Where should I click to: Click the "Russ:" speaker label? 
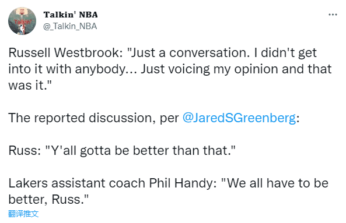tap(25, 151)
